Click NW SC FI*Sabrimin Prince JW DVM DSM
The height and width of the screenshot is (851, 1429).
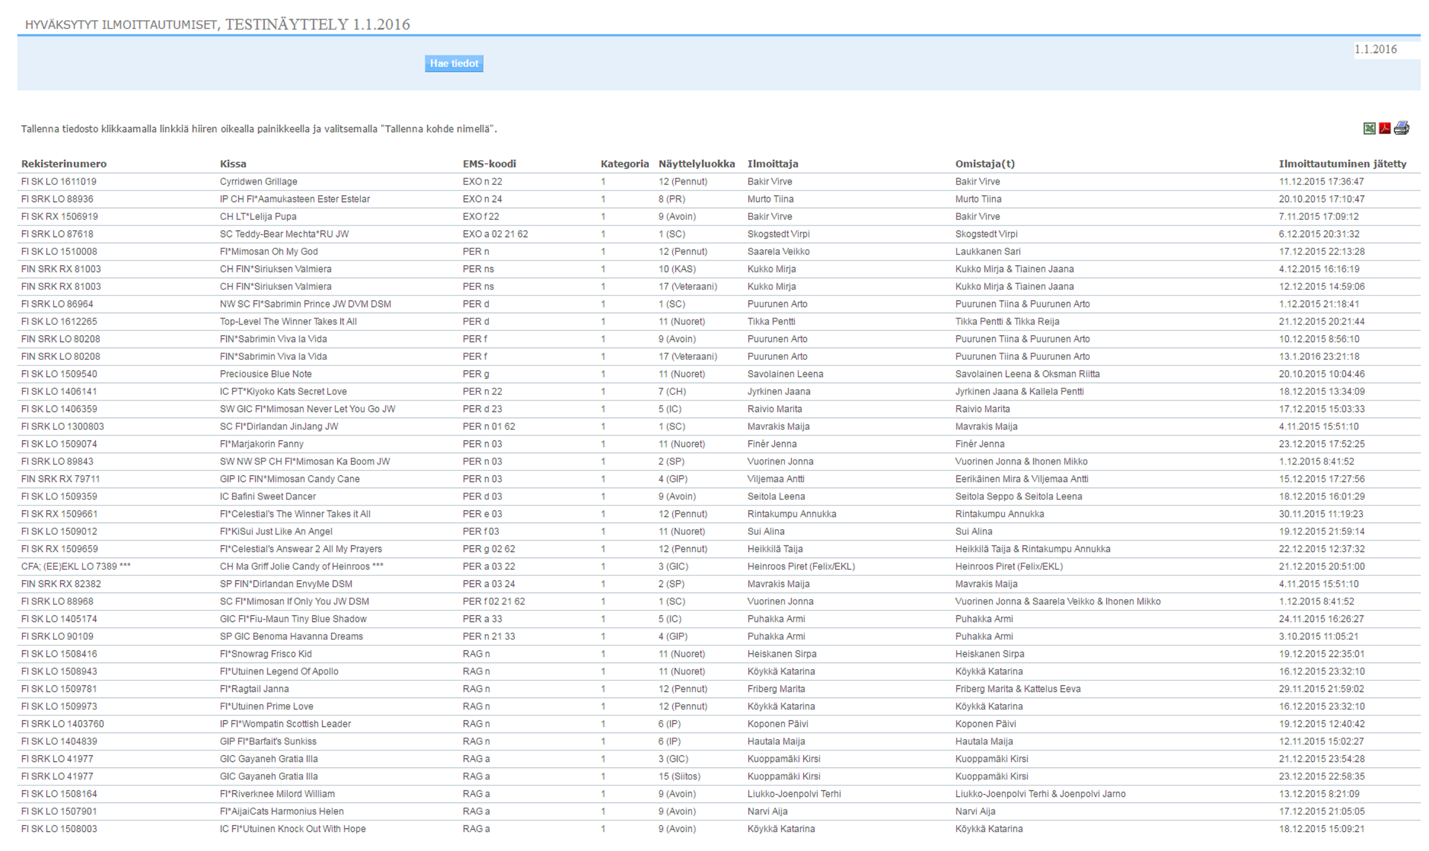point(305,305)
